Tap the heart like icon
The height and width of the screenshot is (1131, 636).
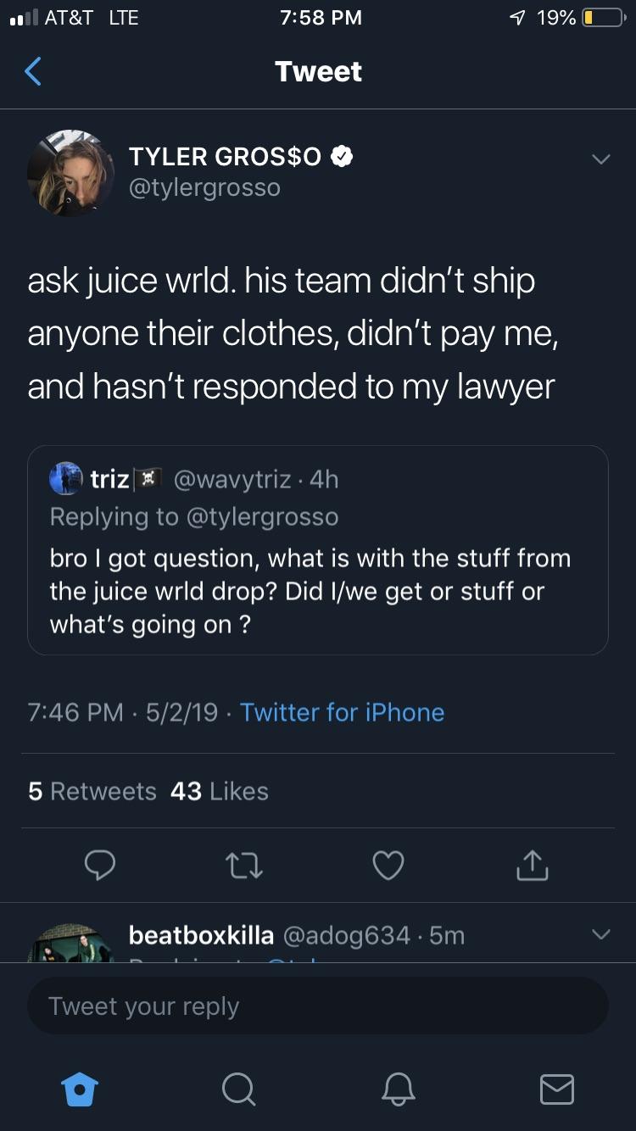click(x=388, y=865)
